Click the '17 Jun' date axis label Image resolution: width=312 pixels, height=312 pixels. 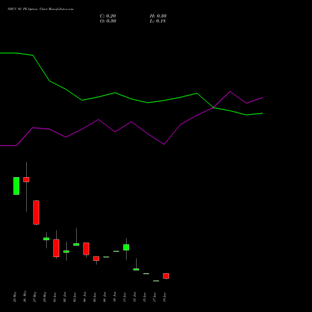point(155,297)
